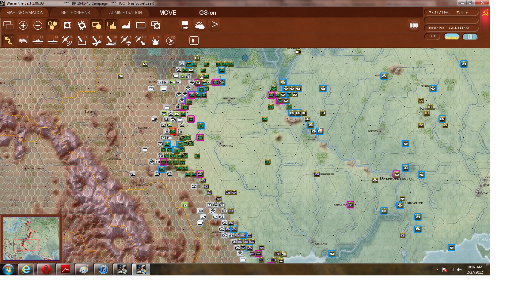The image size is (524, 295).
Task: Click the up-arrow box toolbar button
Action: click(194, 40)
